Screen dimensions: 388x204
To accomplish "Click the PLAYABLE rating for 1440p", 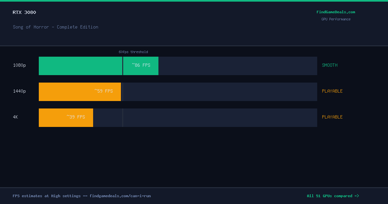I will [332, 91].
